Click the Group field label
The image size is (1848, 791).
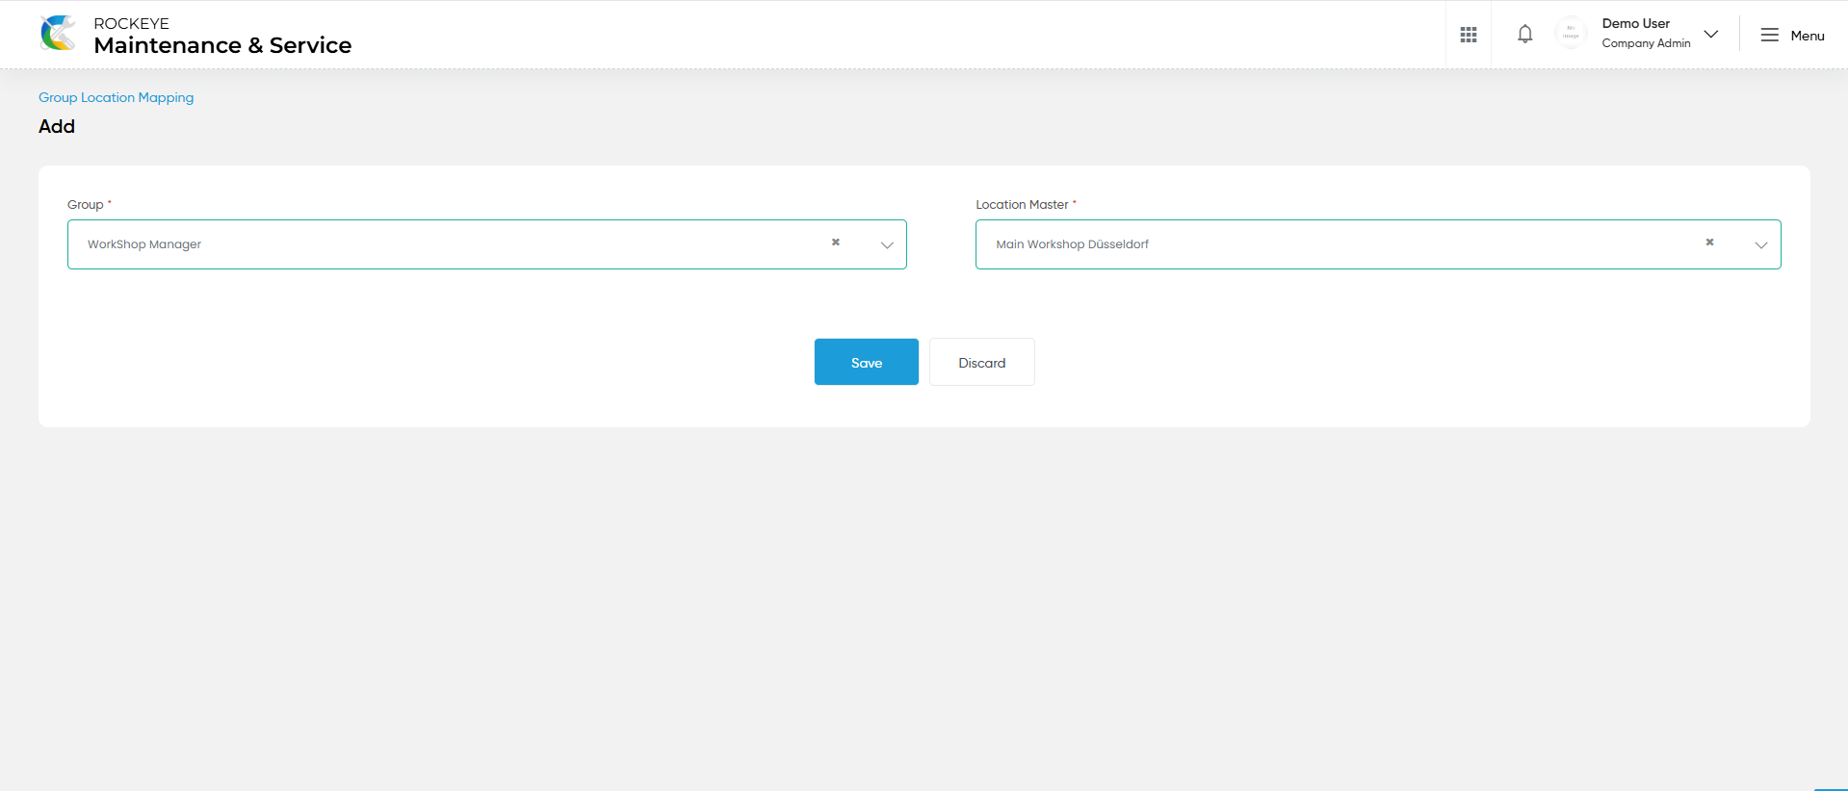click(x=85, y=204)
